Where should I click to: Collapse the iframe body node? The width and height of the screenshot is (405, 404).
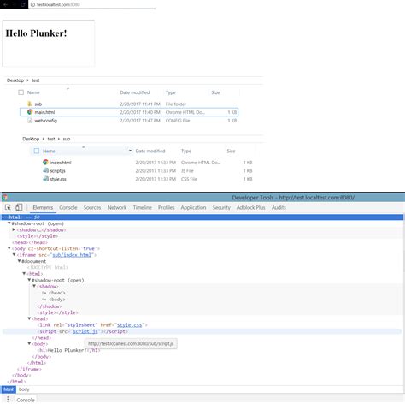click(x=29, y=344)
